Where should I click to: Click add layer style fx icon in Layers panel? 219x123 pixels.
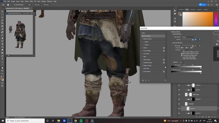pos(200,117)
